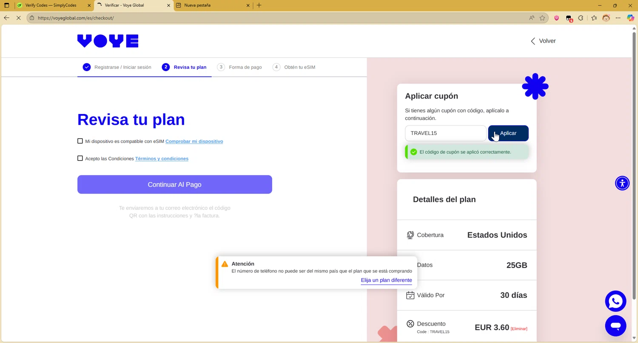The width and height of the screenshot is (638, 343).
Task: Open the browser settings ellipsis menu
Action: 618,18
